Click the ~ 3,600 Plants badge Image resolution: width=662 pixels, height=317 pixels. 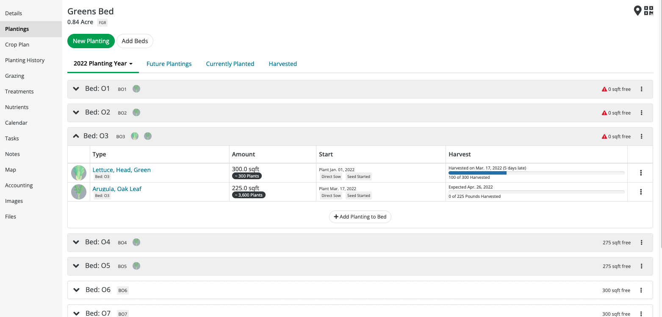tap(249, 195)
